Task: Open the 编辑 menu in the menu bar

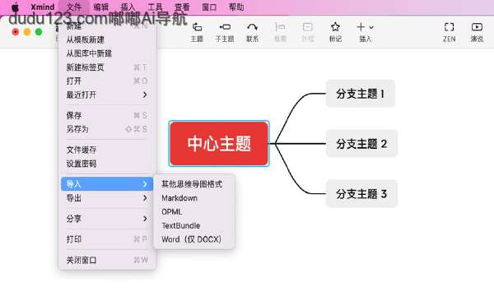Action: click(x=100, y=7)
